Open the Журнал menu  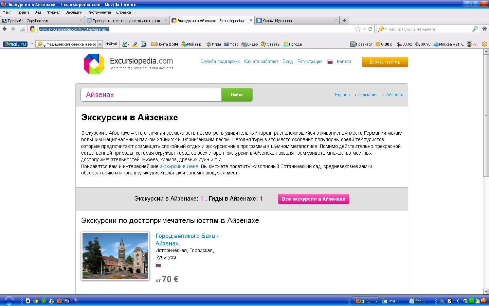point(53,12)
